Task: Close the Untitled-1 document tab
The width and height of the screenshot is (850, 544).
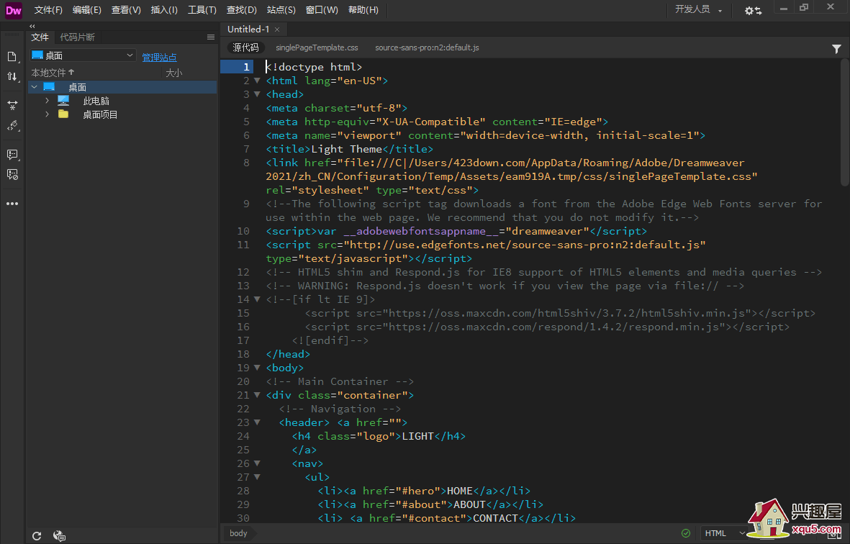Action: [x=277, y=30]
